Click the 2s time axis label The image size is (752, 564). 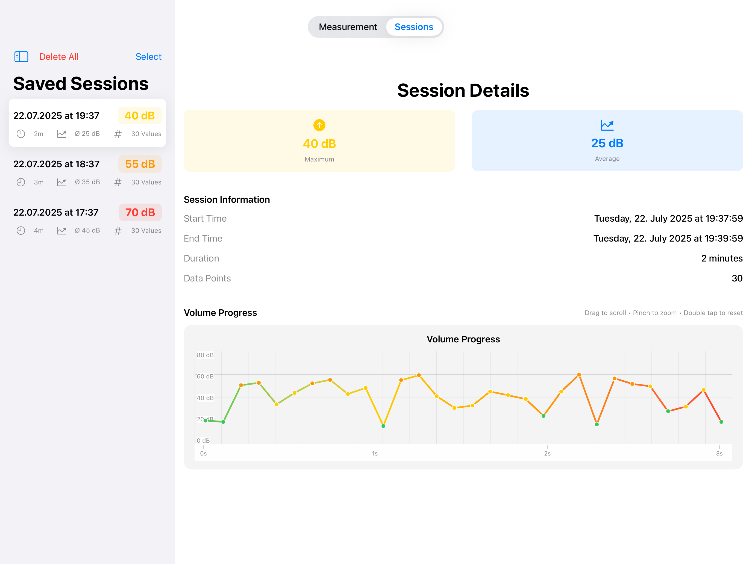tap(547, 454)
